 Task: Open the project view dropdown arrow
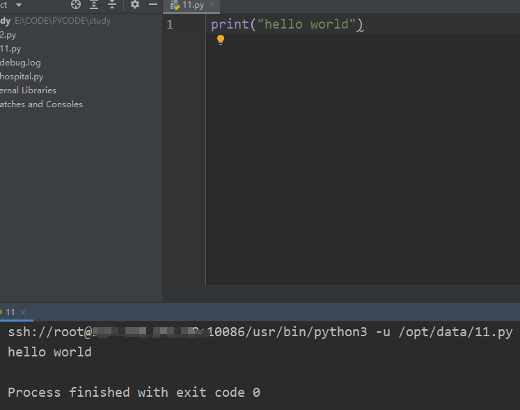point(19,5)
